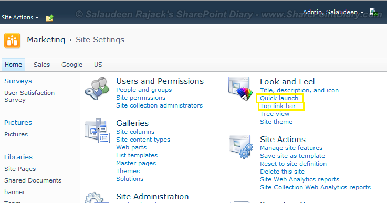Viewport: 387px width, 203px height.
Task: Click the Marketing breadcrumb link
Action: pyautogui.click(x=46, y=40)
